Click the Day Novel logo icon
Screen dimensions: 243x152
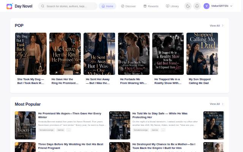[9, 6]
